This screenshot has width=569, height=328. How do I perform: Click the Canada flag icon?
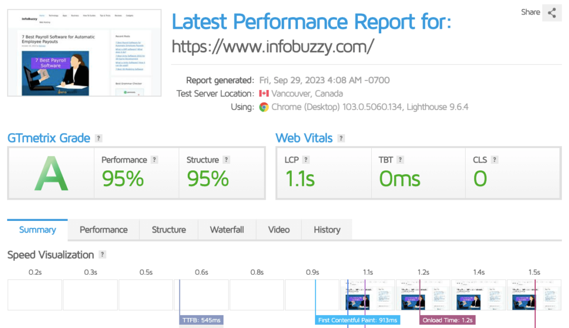[x=264, y=93]
